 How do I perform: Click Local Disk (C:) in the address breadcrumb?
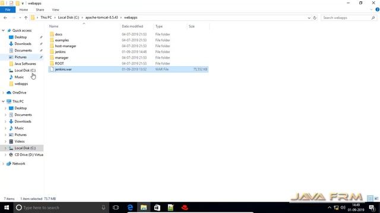(68, 17)
